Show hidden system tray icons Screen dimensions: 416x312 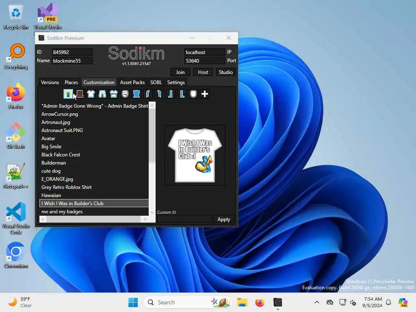point(317,302)
